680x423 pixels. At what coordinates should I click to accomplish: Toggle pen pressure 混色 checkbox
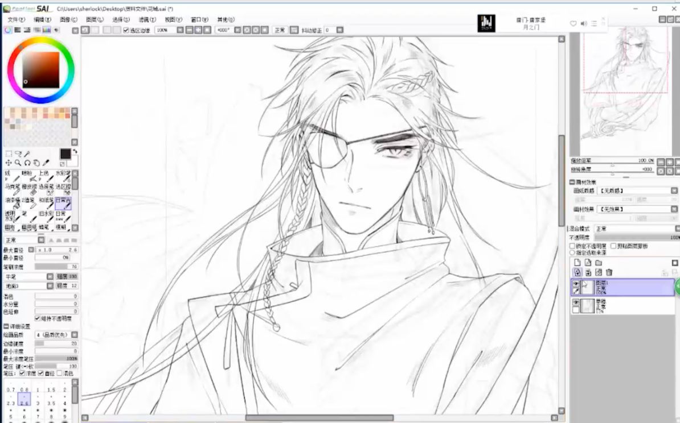tap(59, 373)
